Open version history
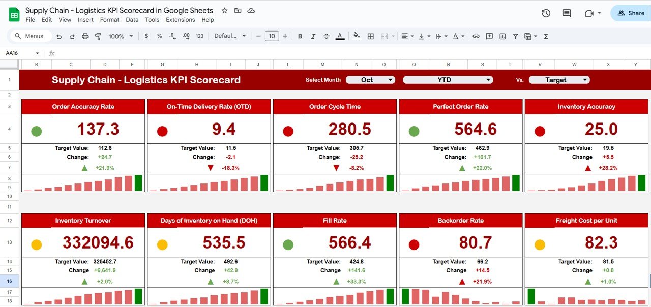The height and width of the screenshot is (307, 651). tap(545, 13)
